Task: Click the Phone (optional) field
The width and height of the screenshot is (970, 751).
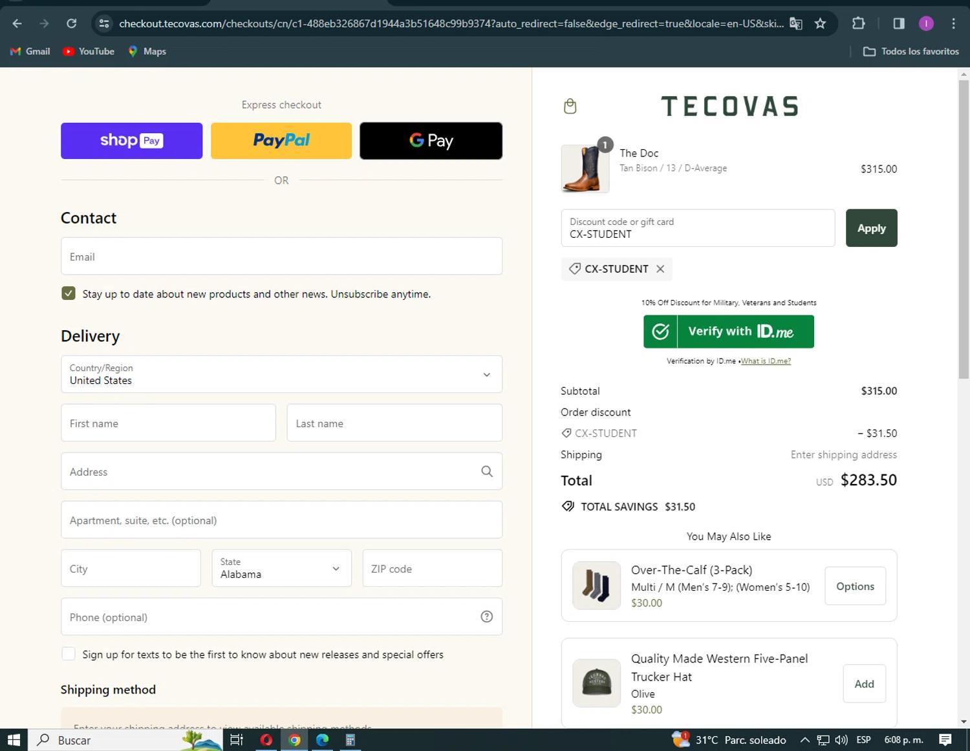Action: (281, 617)
